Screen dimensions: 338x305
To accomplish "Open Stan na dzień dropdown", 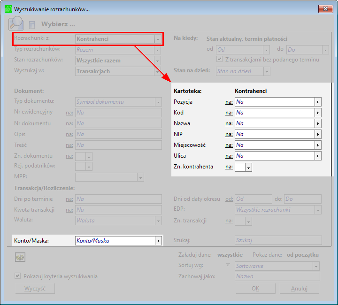I will 267,71.
